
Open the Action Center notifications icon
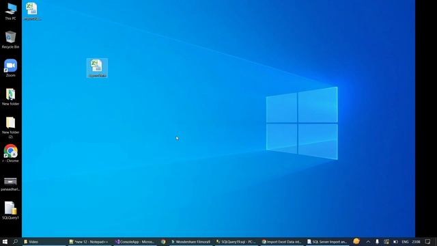coord(428,242)
